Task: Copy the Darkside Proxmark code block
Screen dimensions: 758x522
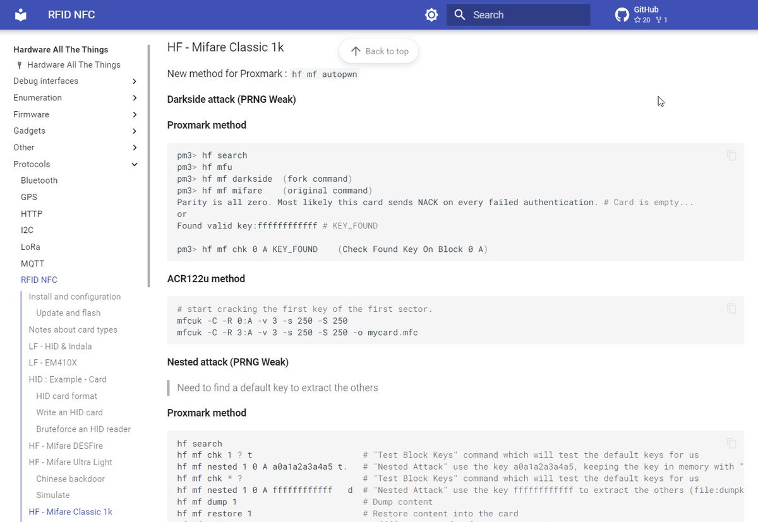Action: (731, 155)
